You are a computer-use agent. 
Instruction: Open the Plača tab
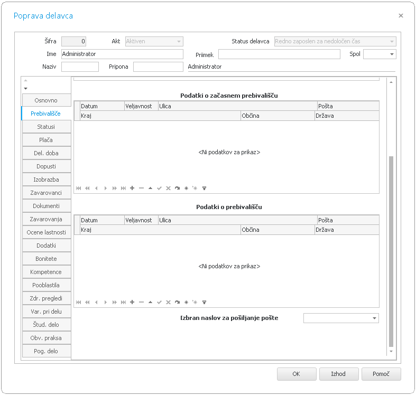click(x=47, y=140)
